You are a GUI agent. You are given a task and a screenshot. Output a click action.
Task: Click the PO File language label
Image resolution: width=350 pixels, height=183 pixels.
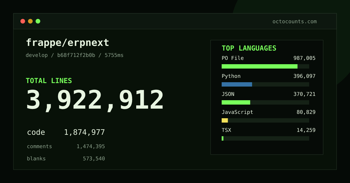[232, 58]
